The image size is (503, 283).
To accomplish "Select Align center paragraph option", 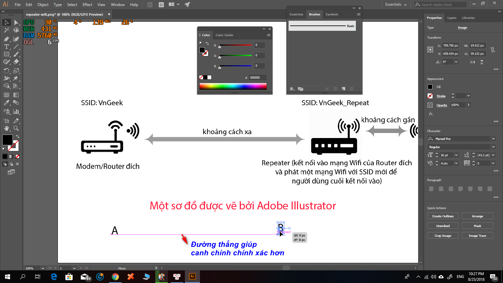I will pyautogui.click(x=441, y=189).
